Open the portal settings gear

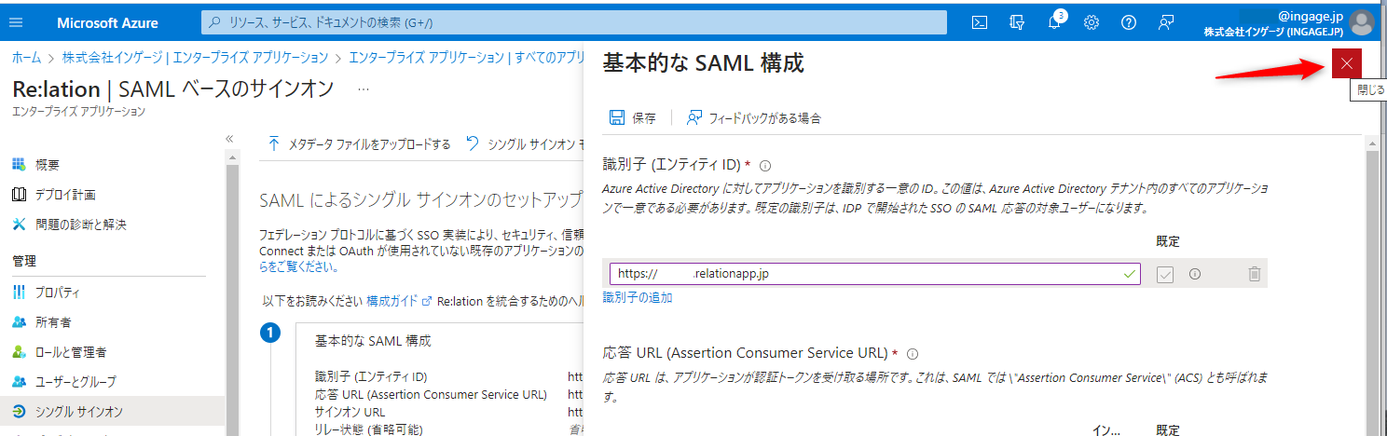click(1092, 22)
